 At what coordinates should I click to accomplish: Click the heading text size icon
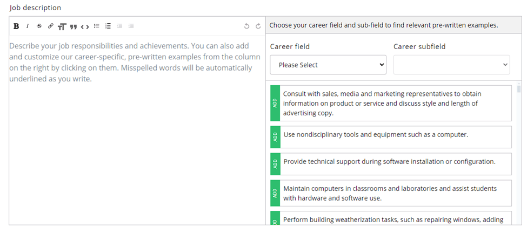click(62, 26)
